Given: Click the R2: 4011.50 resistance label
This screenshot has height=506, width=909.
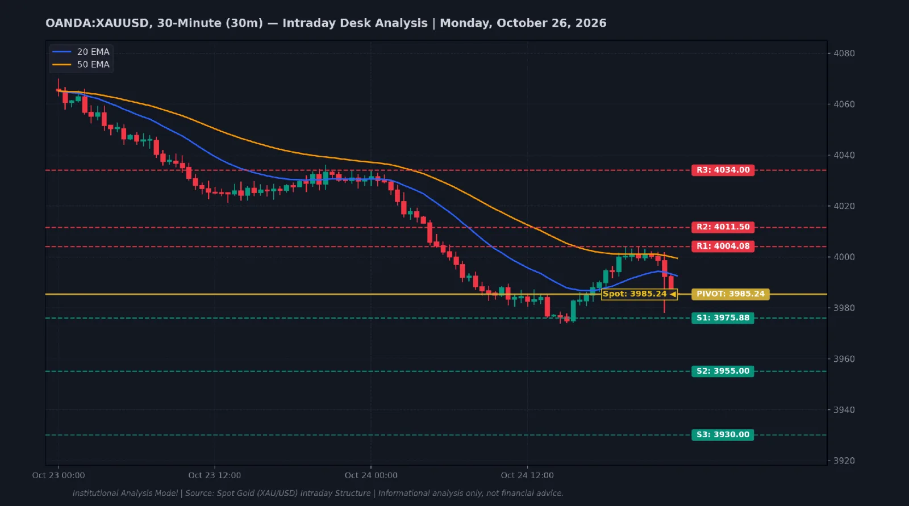Looking at the screenshot, I should 723,227.
